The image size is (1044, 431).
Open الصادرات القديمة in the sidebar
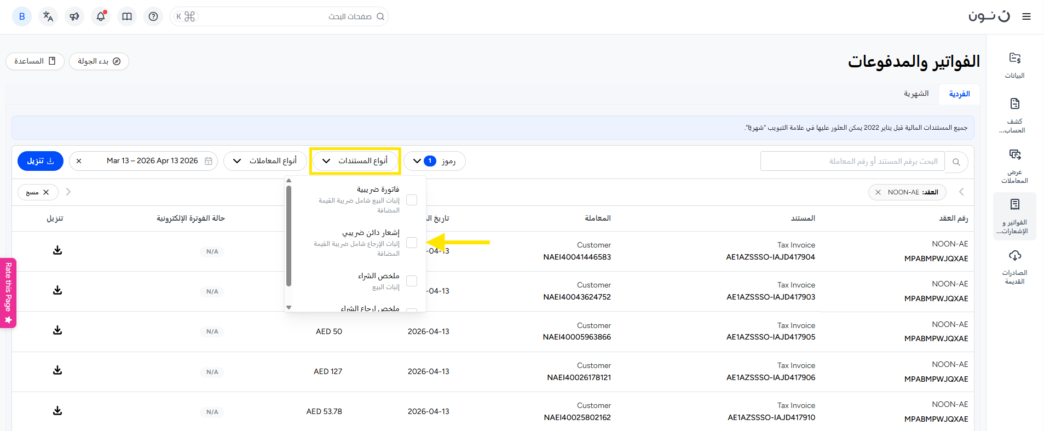[x=1014, y=268]
